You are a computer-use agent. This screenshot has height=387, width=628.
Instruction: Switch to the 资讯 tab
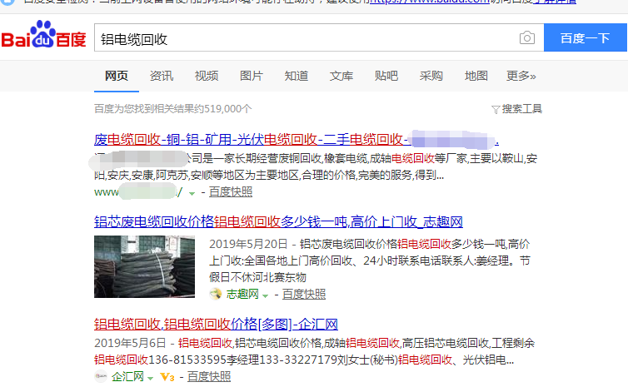pos(162,76)
